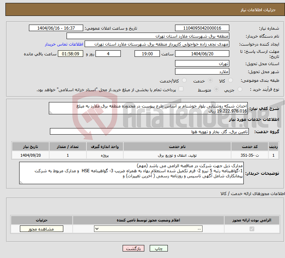Click the delivery province field تهران
Screen dimensions: 285x258
pyautogui.click(x=202, y=63)
